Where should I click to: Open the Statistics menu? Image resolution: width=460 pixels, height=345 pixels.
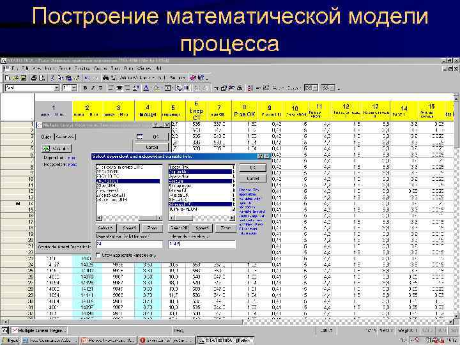point(82,68)
